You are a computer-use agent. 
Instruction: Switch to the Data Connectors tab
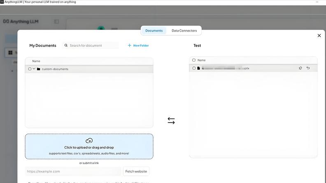(184, 31)
